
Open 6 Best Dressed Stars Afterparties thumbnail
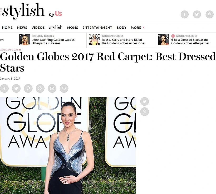tap(164, 40)
